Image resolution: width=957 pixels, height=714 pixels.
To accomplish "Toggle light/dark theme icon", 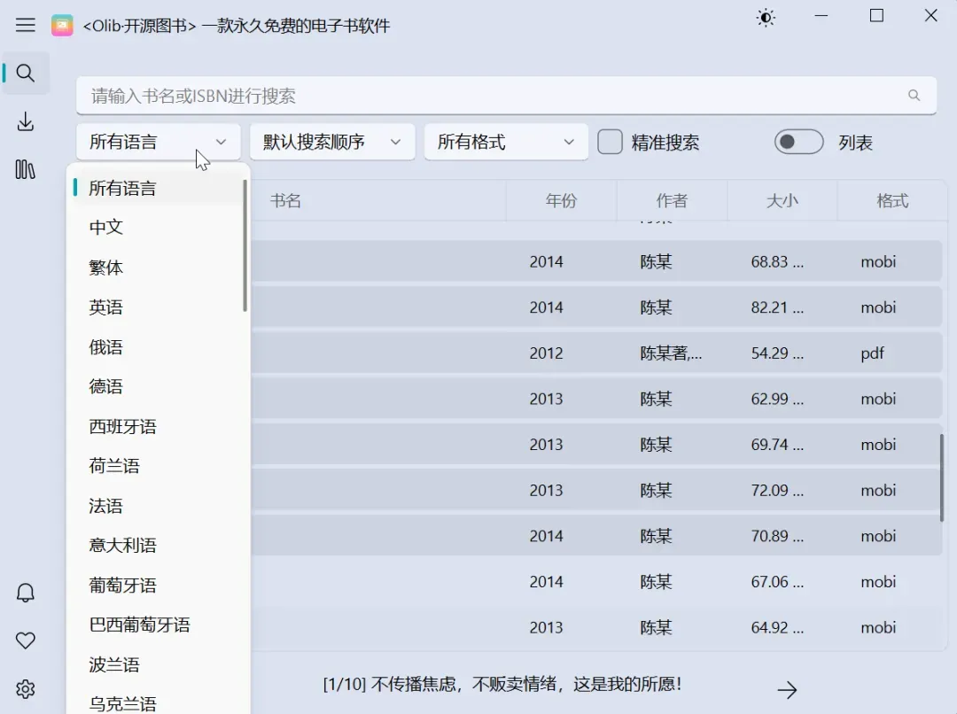I will (x=765, y=18).
